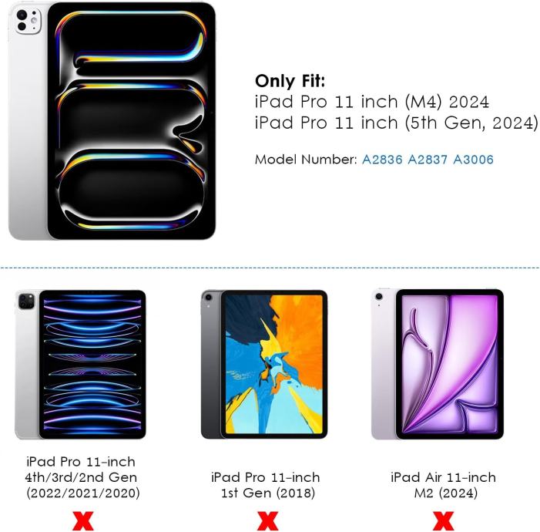Click model number A3006

(x=473, y=160)
